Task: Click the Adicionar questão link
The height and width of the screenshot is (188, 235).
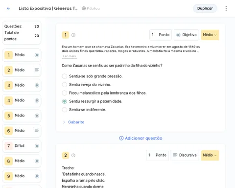Action: (141, 138)
